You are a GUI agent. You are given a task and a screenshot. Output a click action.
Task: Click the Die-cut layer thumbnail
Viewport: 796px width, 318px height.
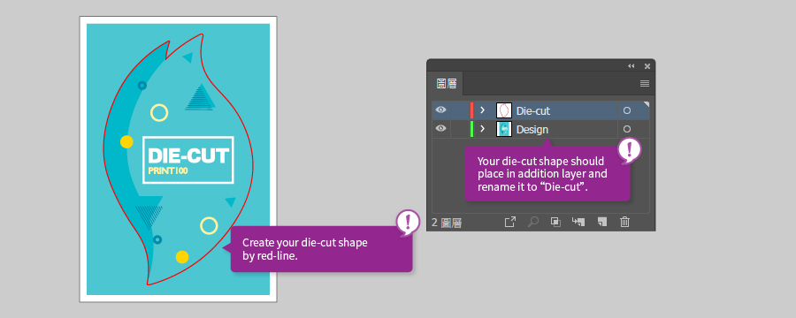tap(504, 110)
